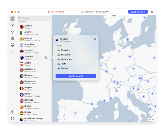Image resolution: width=165 pixels, height=131 pixels.
Task: Select Brisbane in Australia cities list
Action: tap(64, 54)
